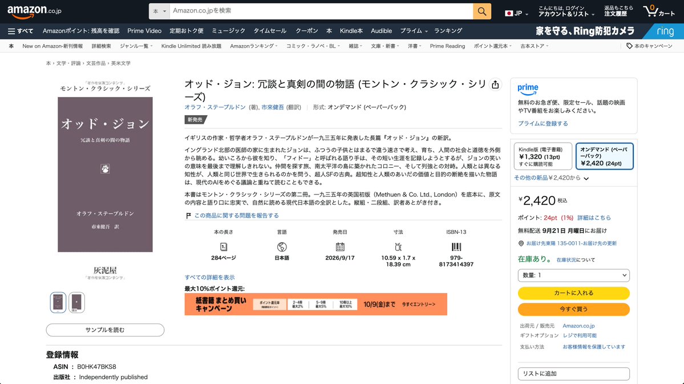
Task: Open 返品もこちら 注文履歴
Action: (x=618, y=11)
